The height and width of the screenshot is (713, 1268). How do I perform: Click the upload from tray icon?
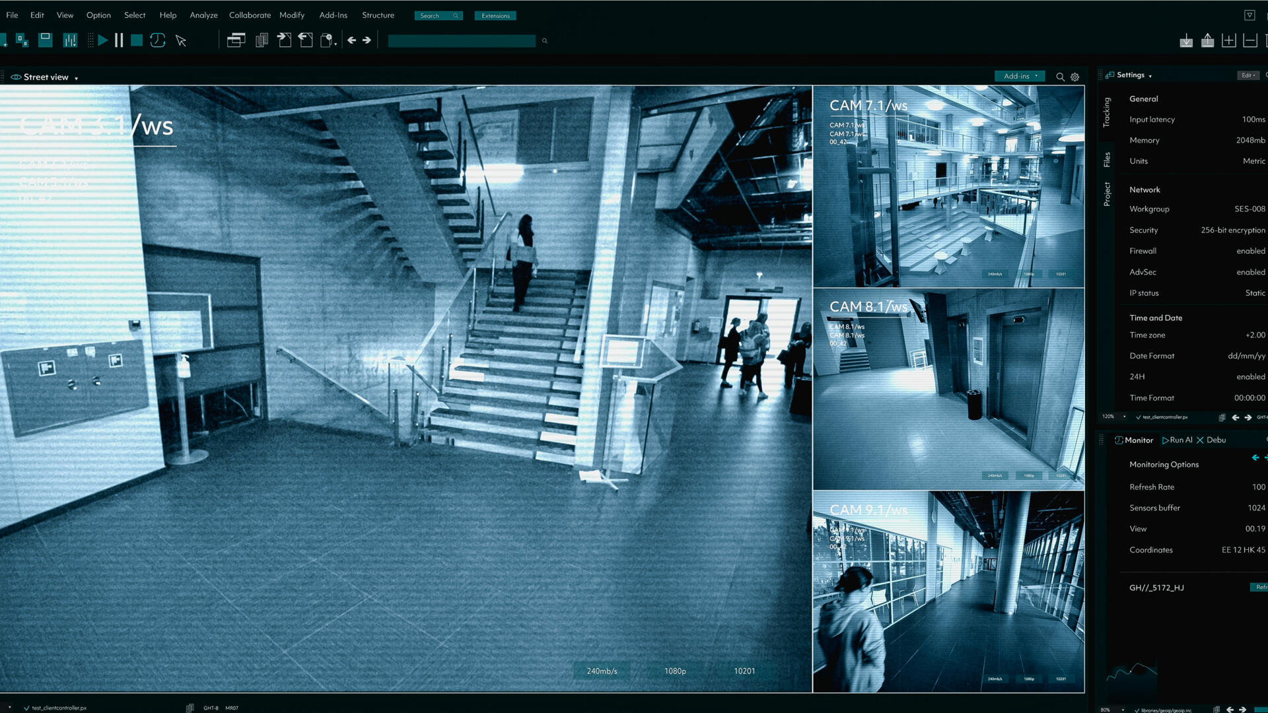pos(1207,41)
